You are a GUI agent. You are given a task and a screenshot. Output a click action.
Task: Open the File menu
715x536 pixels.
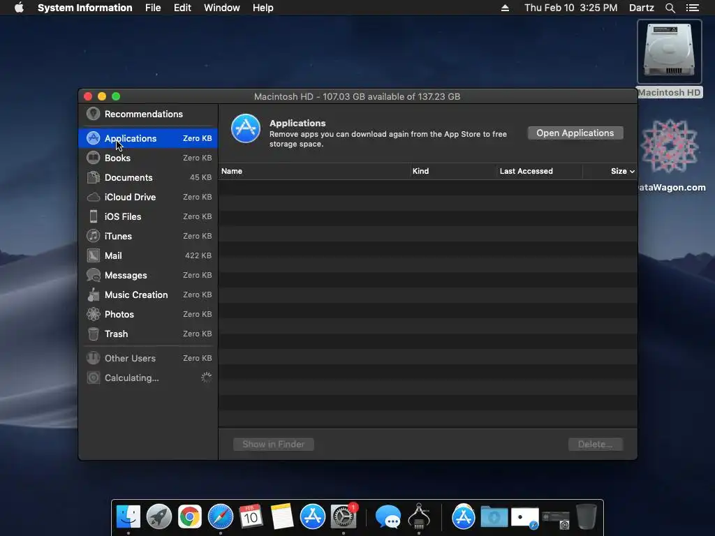point(153,8)
